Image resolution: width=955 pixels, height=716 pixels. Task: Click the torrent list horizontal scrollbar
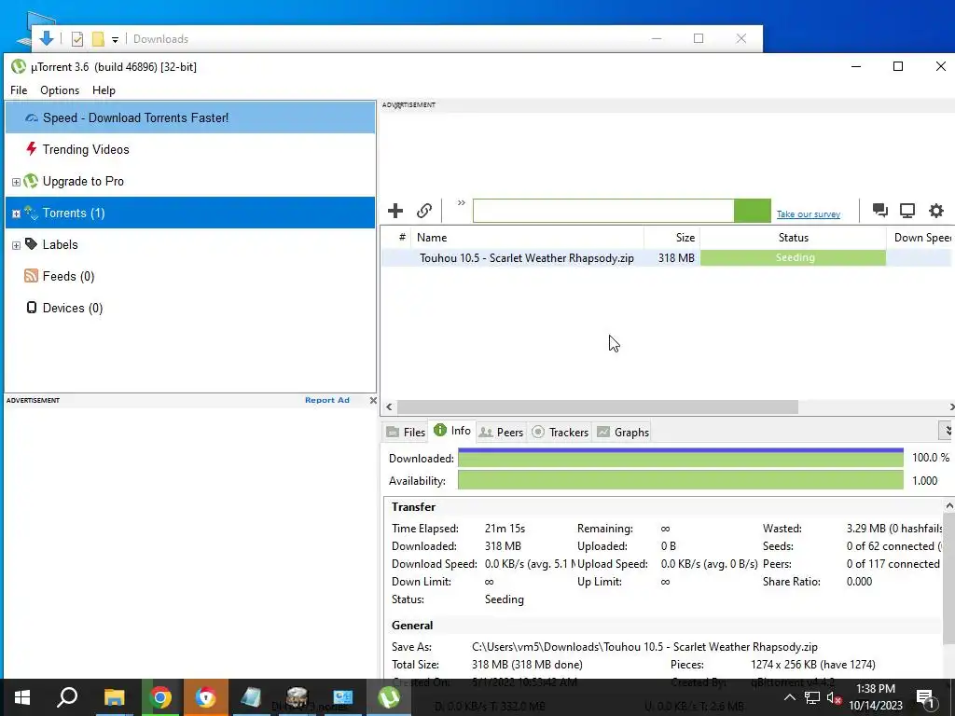(598, 406)
